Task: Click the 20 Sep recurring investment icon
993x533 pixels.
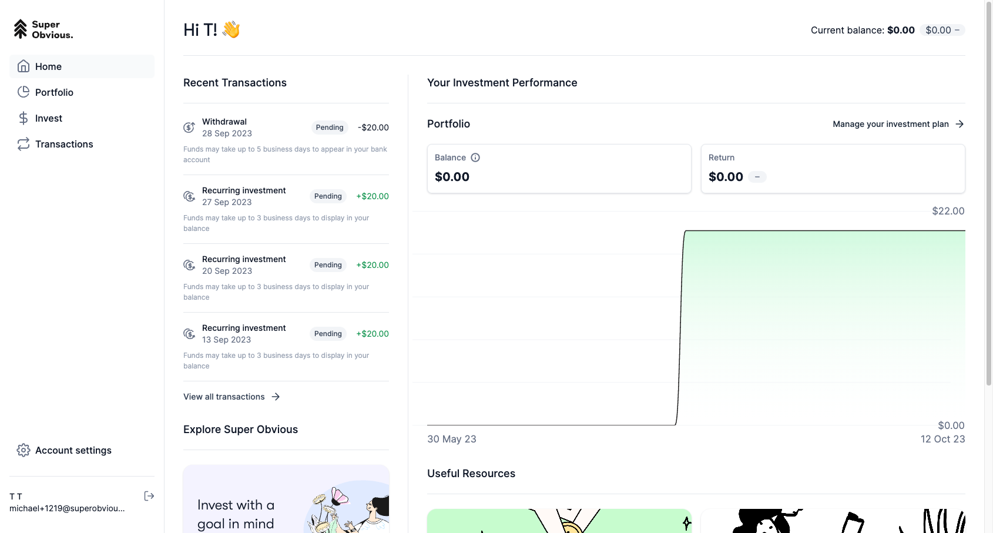Action: pos(189,264)
